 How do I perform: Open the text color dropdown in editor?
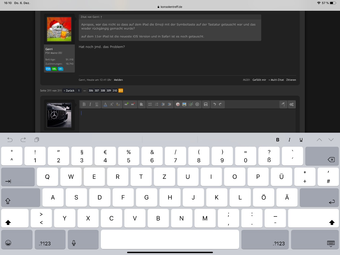105,104
